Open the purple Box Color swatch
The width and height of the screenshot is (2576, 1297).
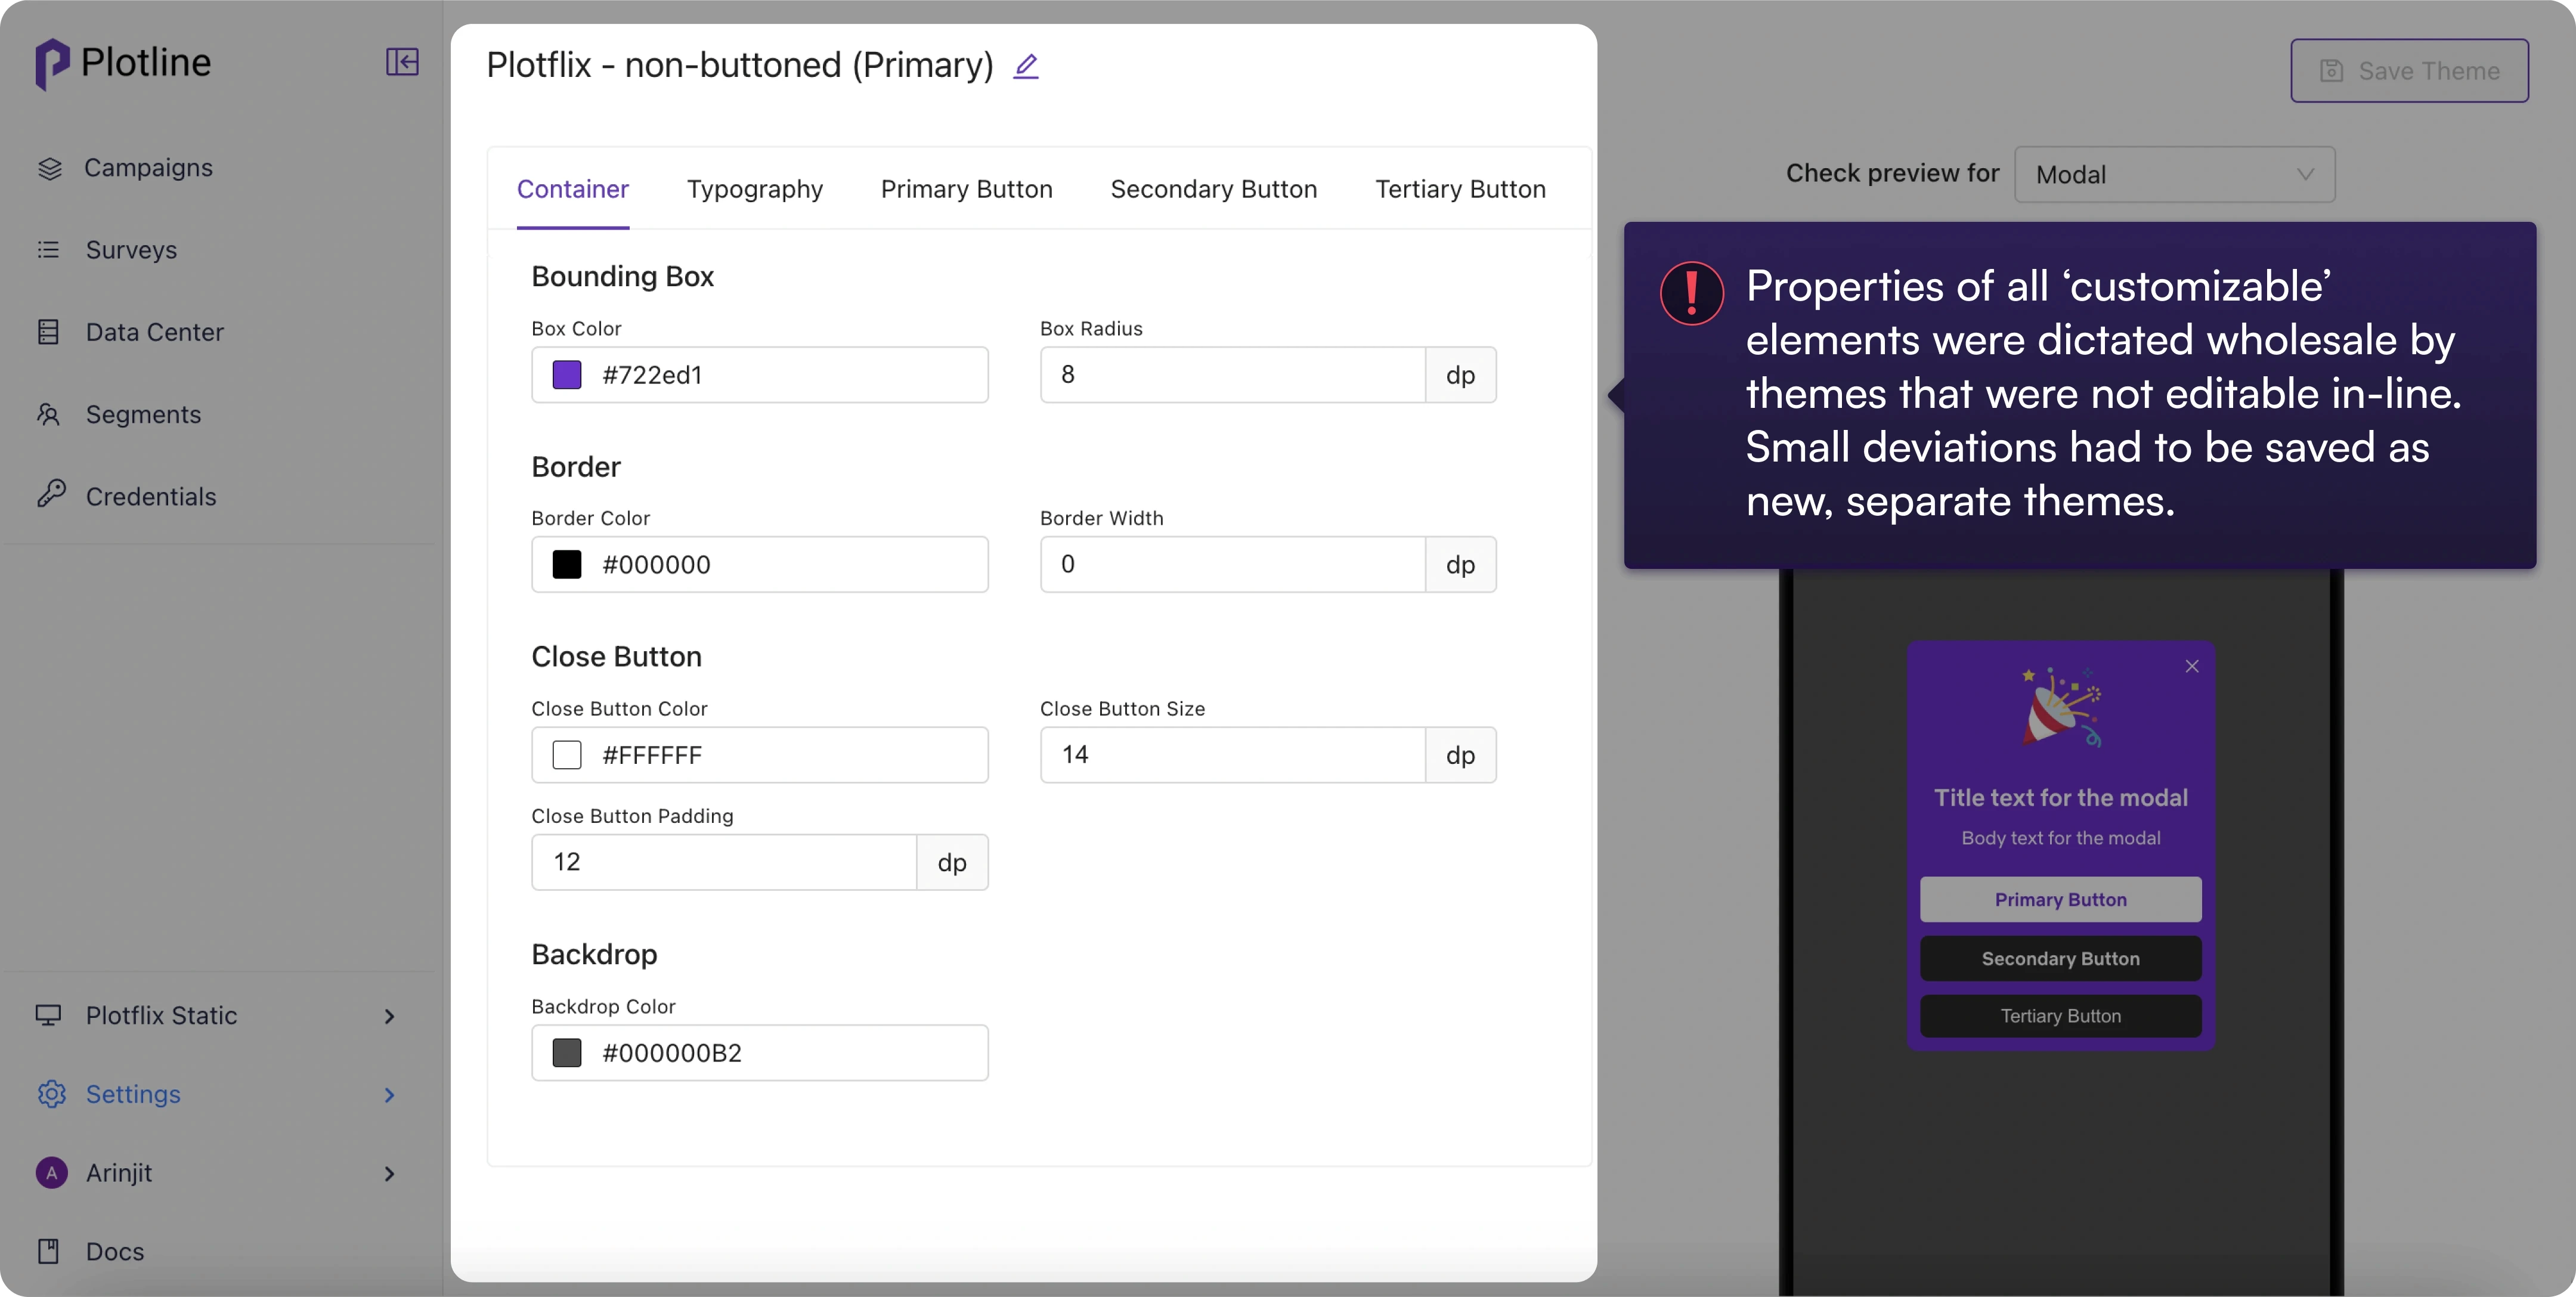(567, 375)
